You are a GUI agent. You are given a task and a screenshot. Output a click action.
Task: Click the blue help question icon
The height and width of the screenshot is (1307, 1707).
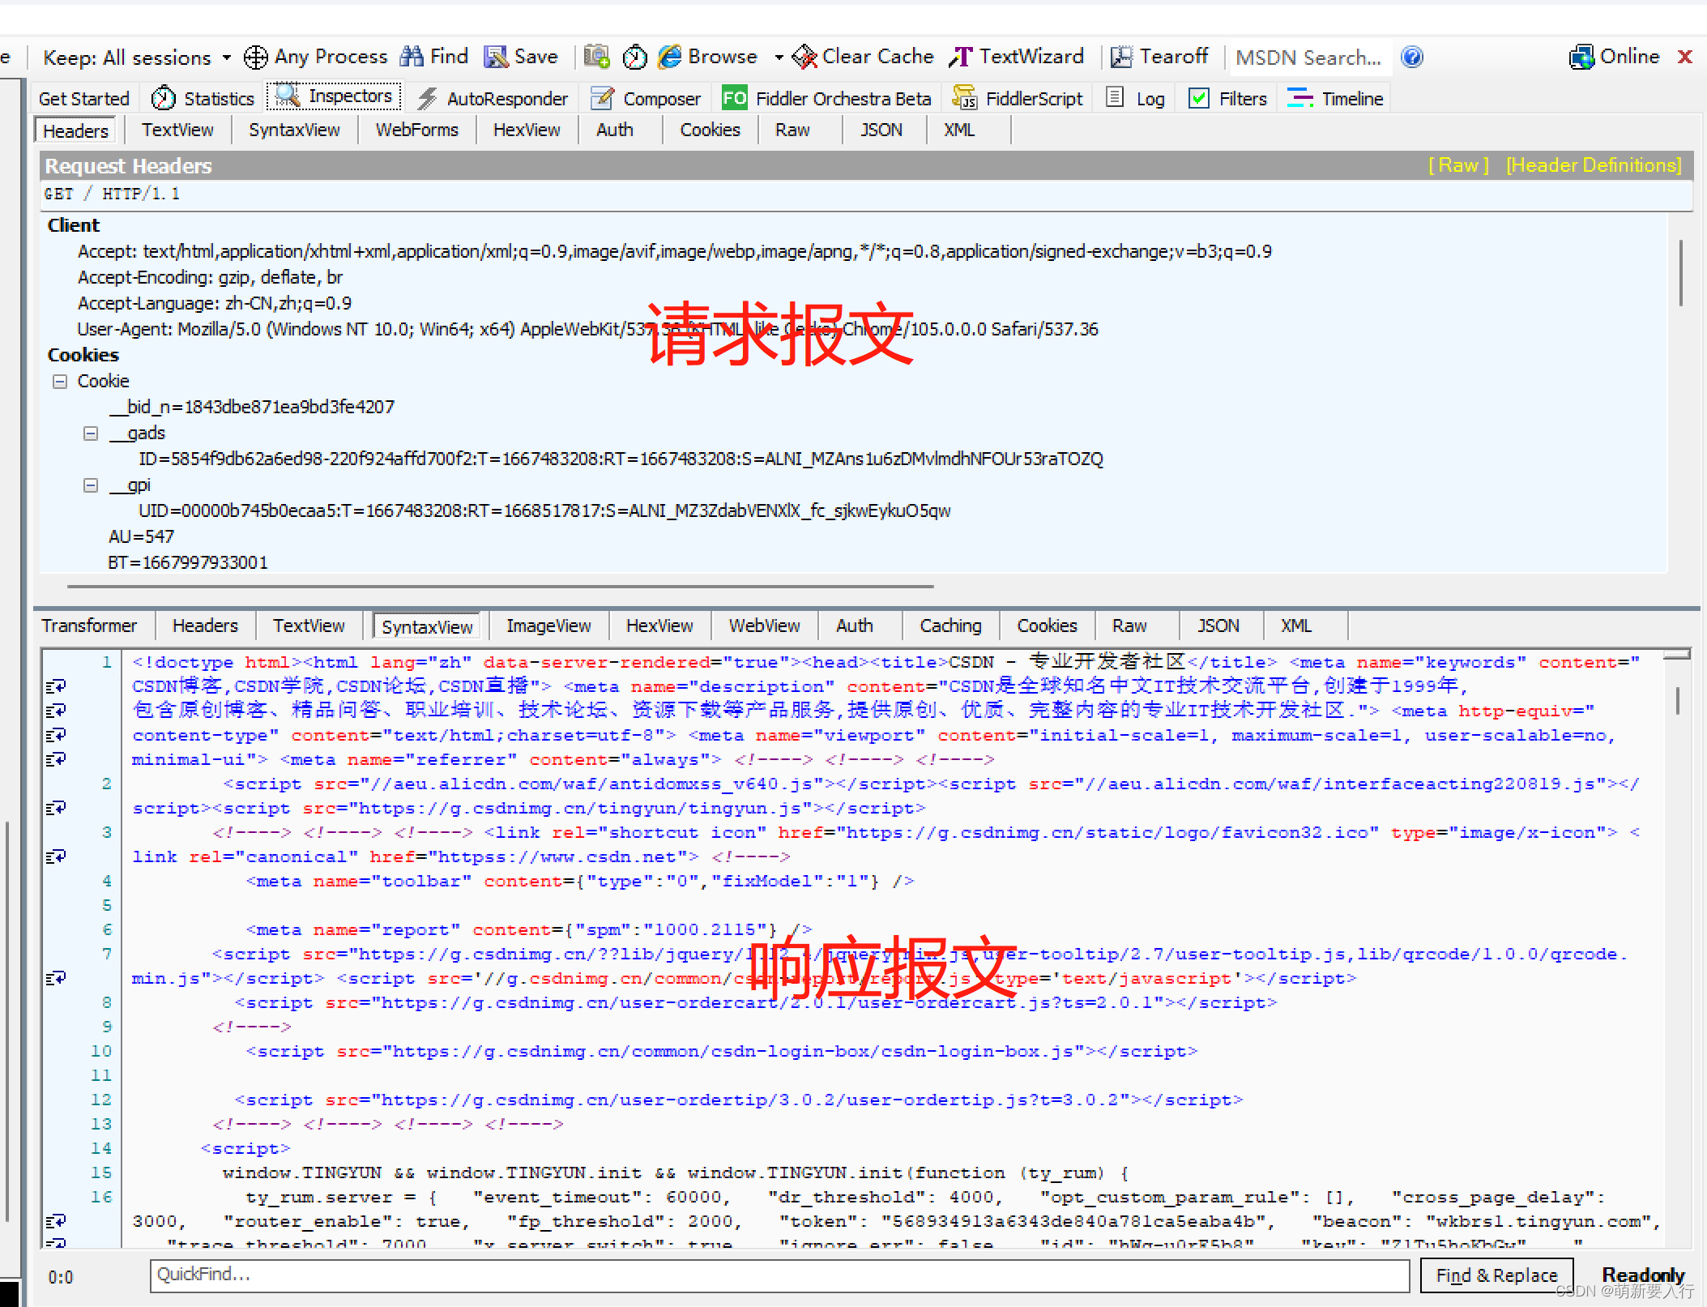pos(1412,57)
